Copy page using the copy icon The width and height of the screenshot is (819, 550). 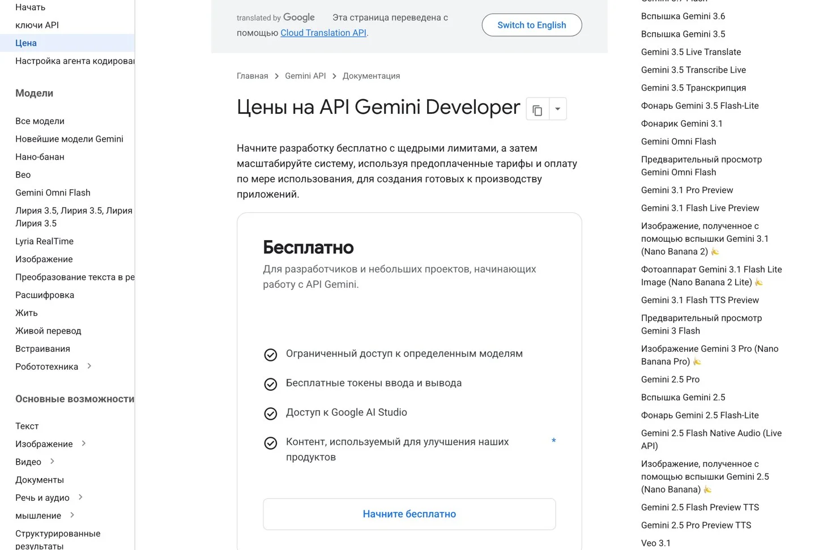click(x=538, y=109)
